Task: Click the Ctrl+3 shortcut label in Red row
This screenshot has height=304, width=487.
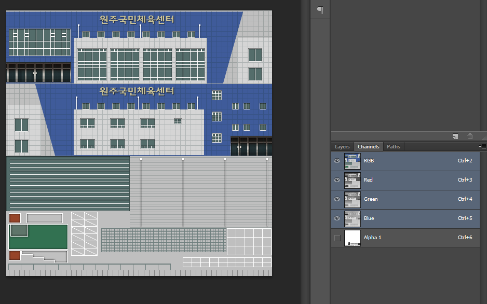Action: pyautogui.click(x=465, y=180)
